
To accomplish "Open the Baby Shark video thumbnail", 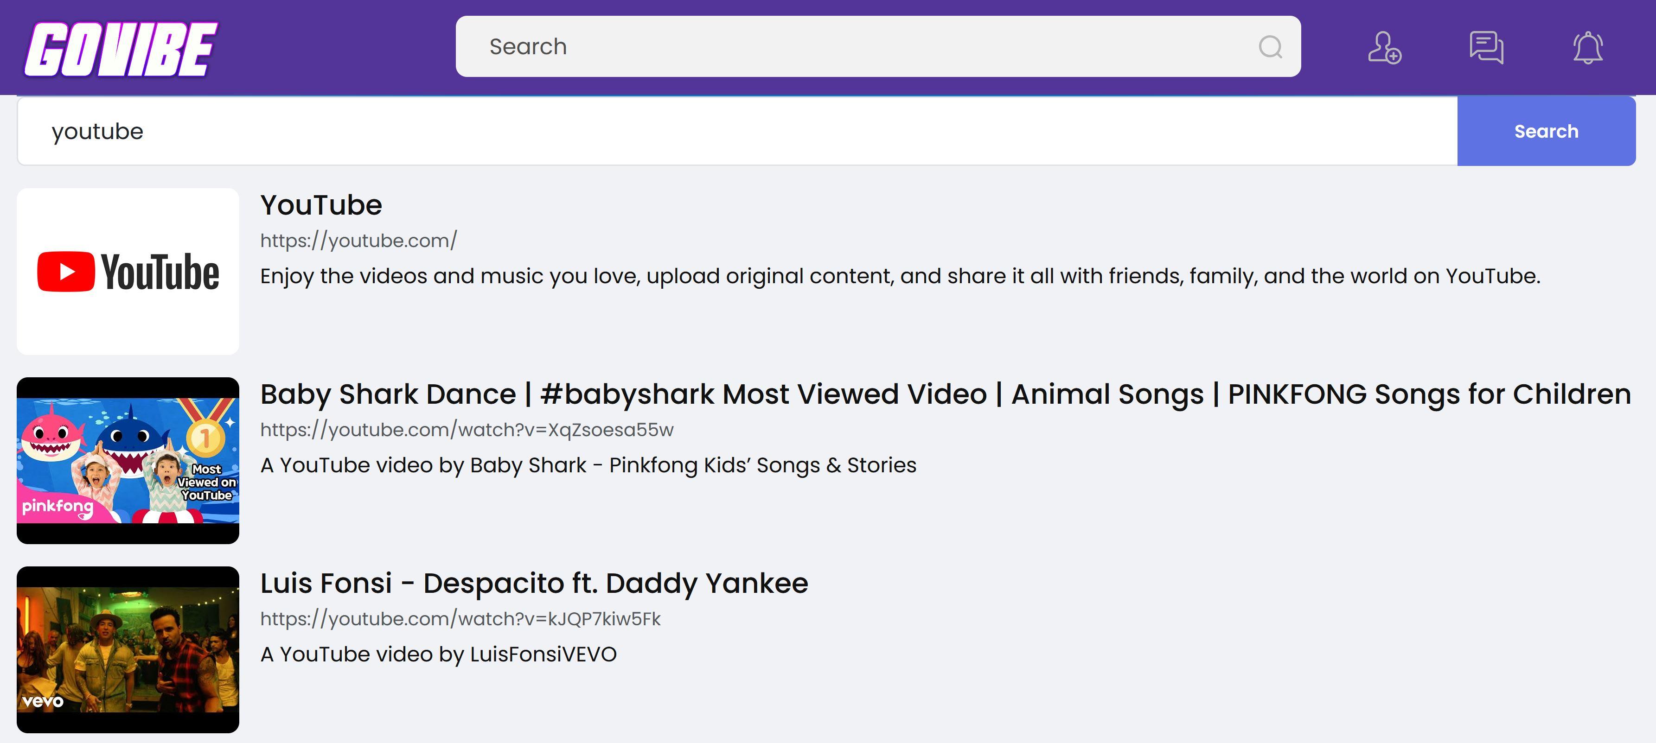I will pos(128,460).
